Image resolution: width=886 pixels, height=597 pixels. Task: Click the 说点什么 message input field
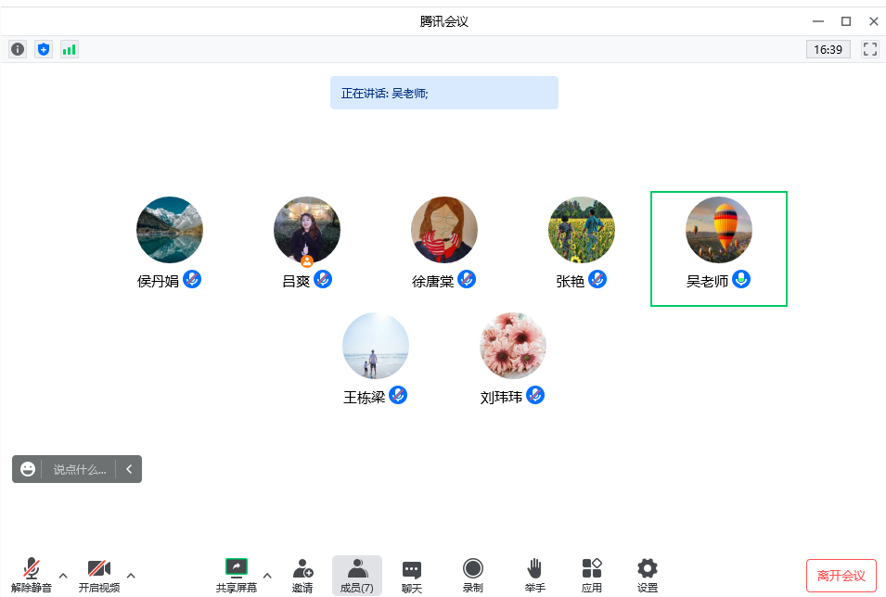click(x=80, y=469)
